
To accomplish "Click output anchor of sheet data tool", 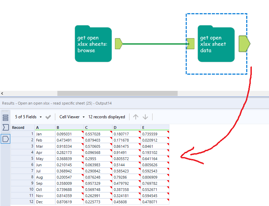I will coord(244,44).
